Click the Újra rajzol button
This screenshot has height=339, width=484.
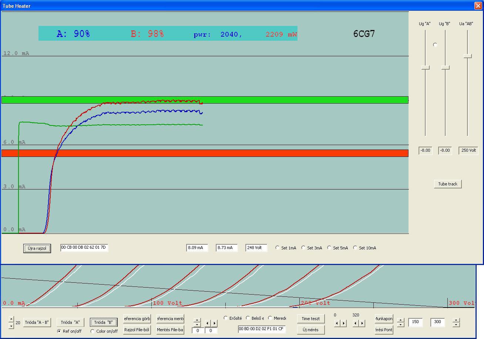pyautogui.click(x=37, y=248)
